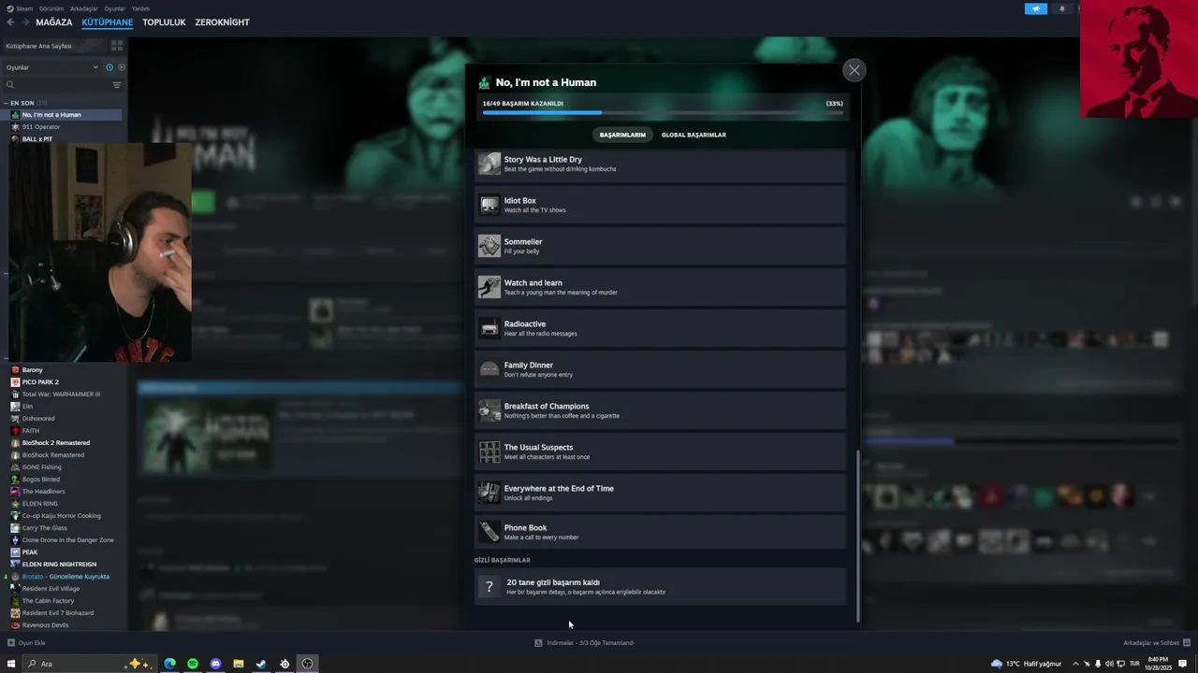Switch to the Global Başarımlar tab
Image resolution: width=1198 pixels, height=673 pixels.
click(x=694, y=135)
